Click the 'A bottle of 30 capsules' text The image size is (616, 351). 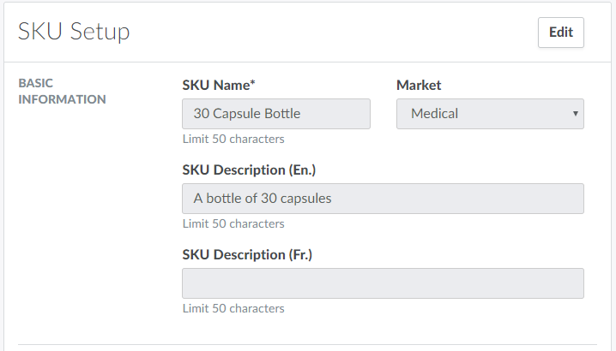(x=263, y=199)
